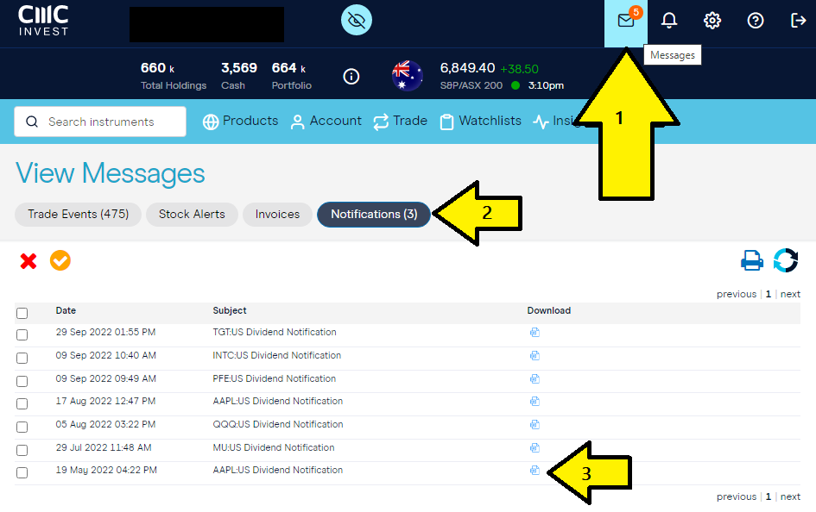Click bottom 'previous' pagination link

[x=737, y=497]
